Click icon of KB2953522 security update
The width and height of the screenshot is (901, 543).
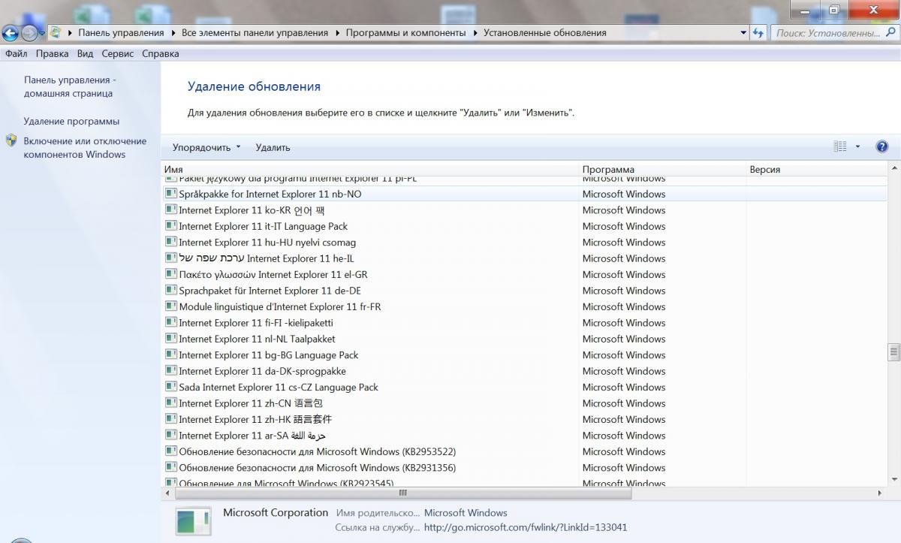click(x=171, y=452)
